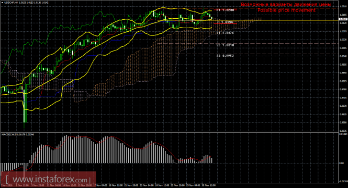
Task: Click the triangle arrow beside USDCHF,H4 label
Action: point(2,3)
